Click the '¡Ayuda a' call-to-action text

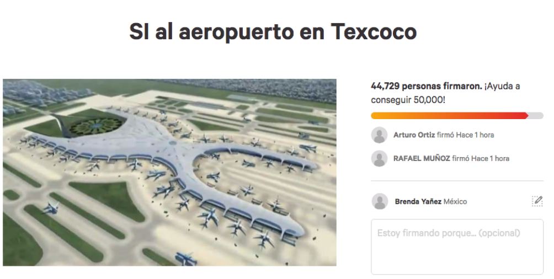(502, 86)
